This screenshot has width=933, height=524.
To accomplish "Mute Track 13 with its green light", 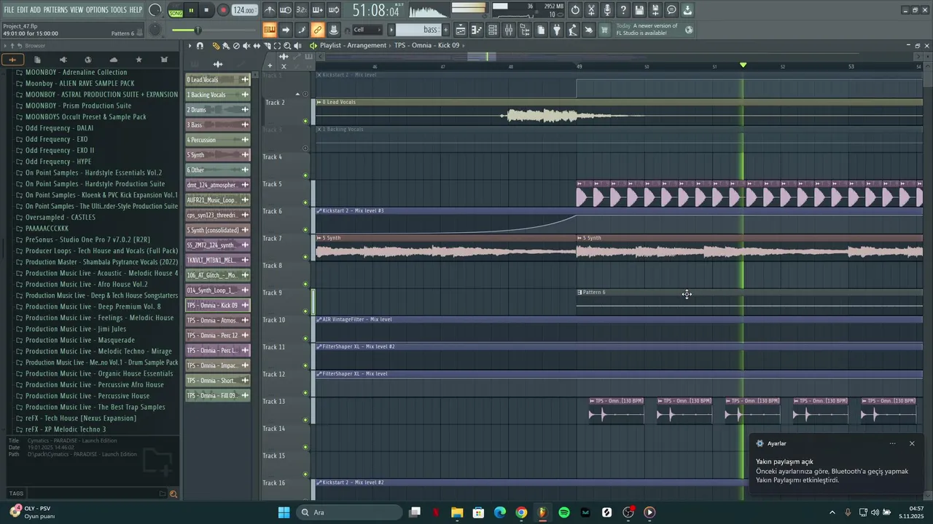I will [305, 420].
